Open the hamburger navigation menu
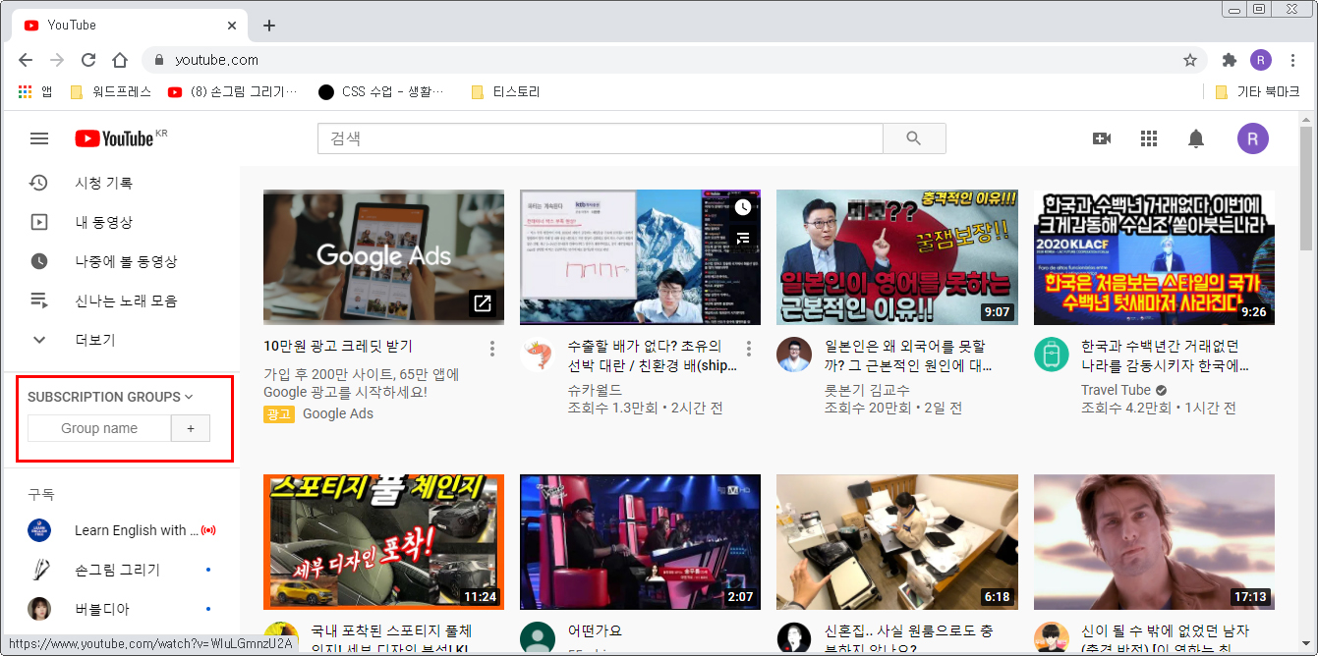Screen dimensions: 1318x656 pos(39,138)
